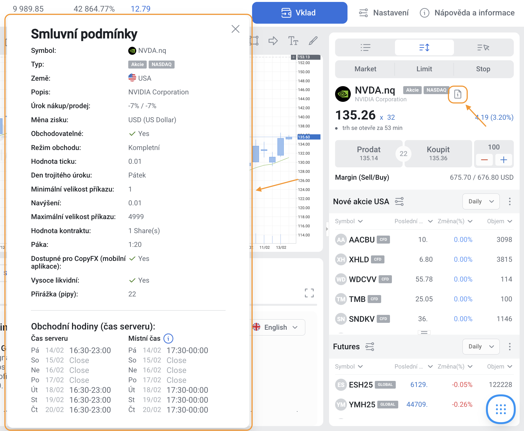This screenshot has height=431, width=524.
Task: Select the text tool on chart toolbar
Action: coord(293,41)
